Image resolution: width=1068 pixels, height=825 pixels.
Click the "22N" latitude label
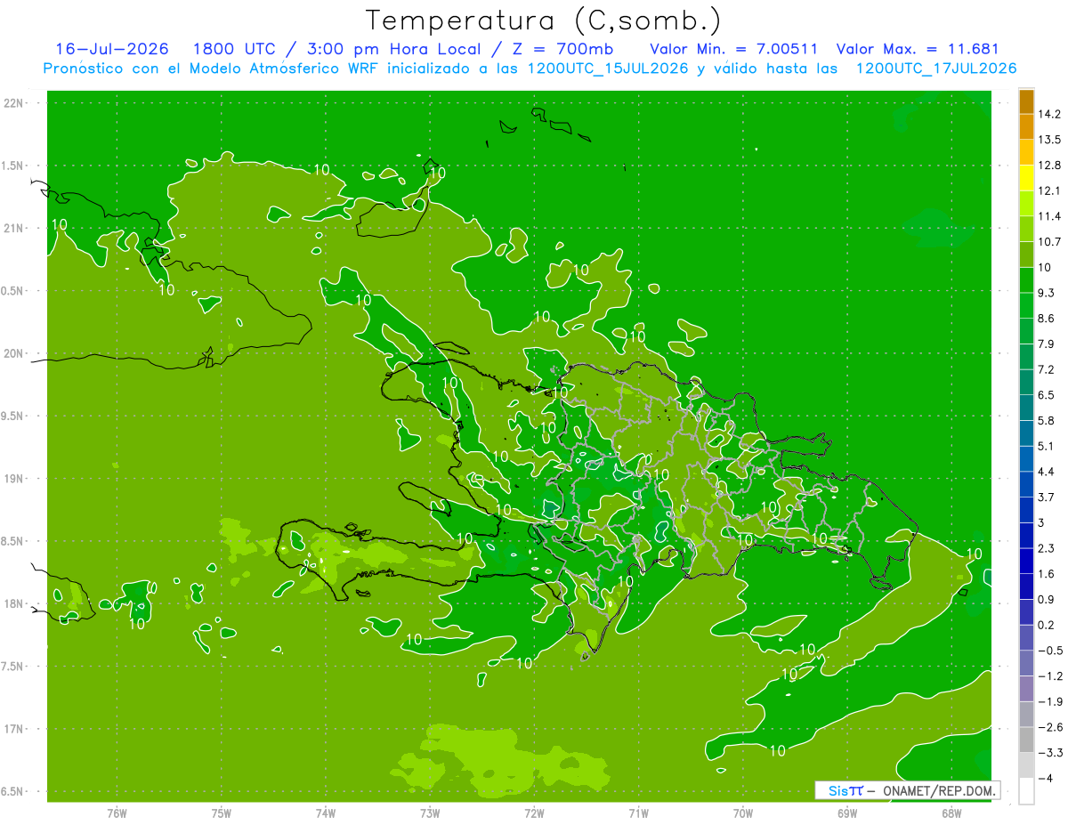13,102
